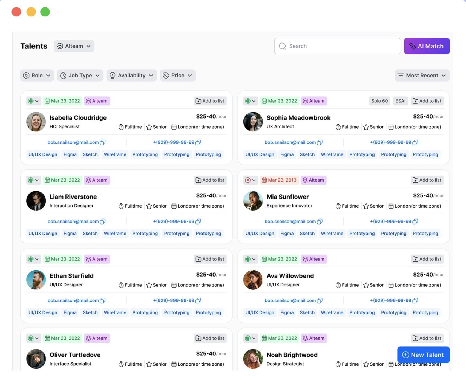Click the Fulltime clock icon on Liam Riverstone's card
The width and height of the screenshot is (466, 391).
pyautogui.click(x=121, y=206)
